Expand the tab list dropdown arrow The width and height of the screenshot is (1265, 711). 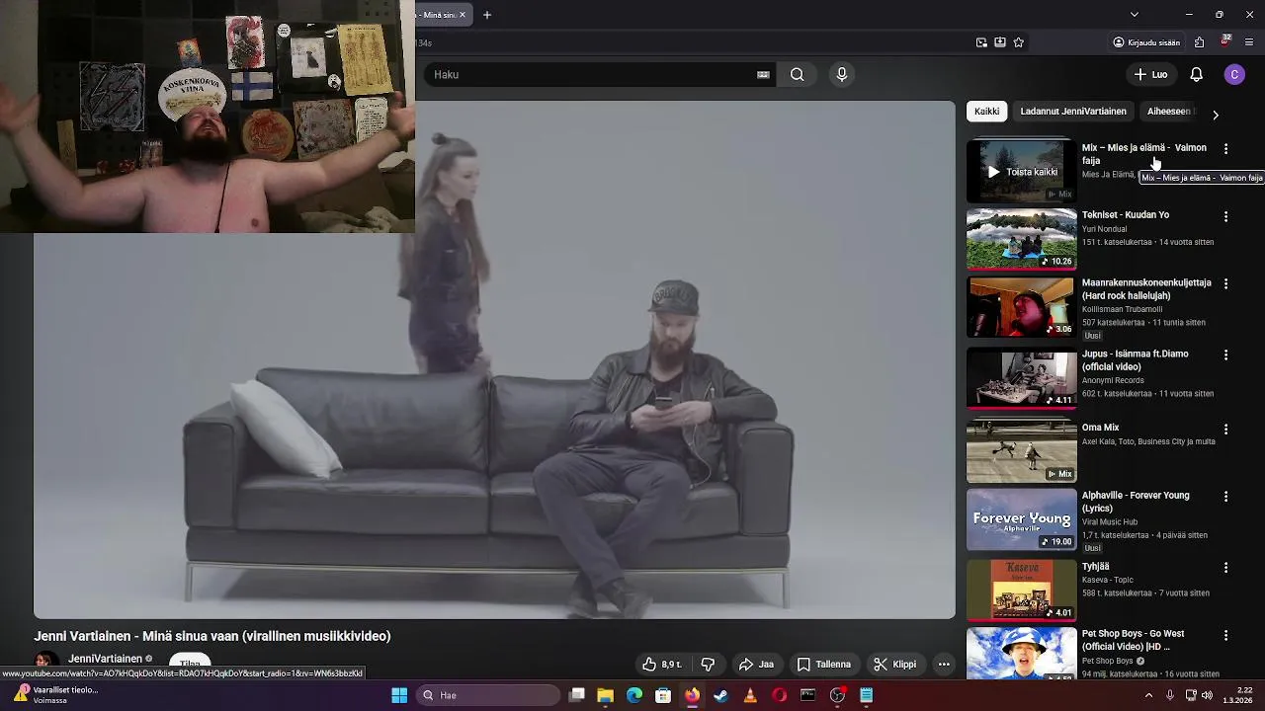point(1134,15)
